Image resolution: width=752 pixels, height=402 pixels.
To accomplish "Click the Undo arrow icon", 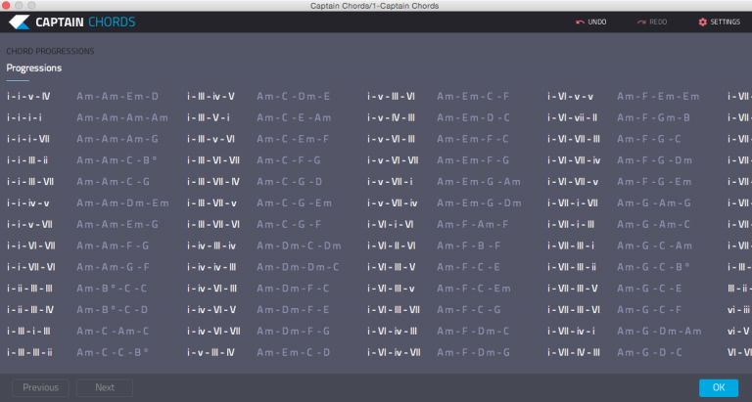I will click(580, 22).
